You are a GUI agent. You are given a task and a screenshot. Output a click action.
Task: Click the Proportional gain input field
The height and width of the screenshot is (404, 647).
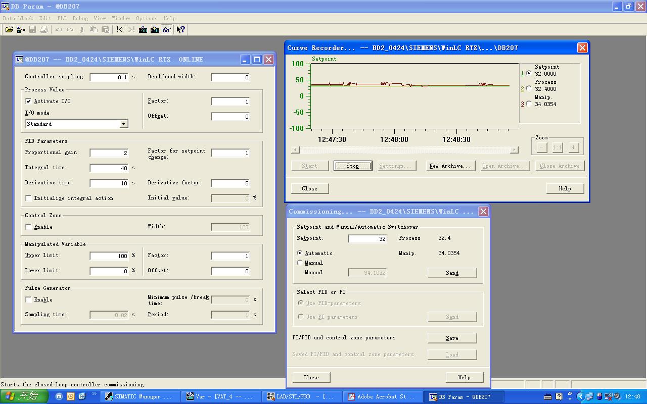pos(109,153)
